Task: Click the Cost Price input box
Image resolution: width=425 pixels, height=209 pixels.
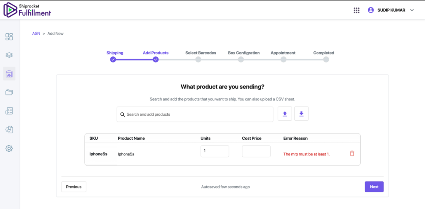Action: pyautogui.click(x=256, y=151)
